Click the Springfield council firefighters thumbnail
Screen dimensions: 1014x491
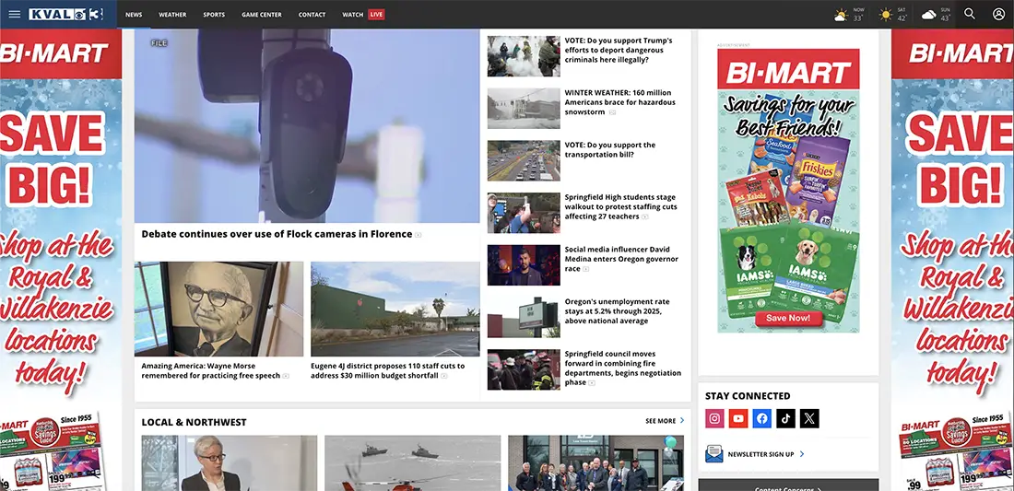click(524, 369)
